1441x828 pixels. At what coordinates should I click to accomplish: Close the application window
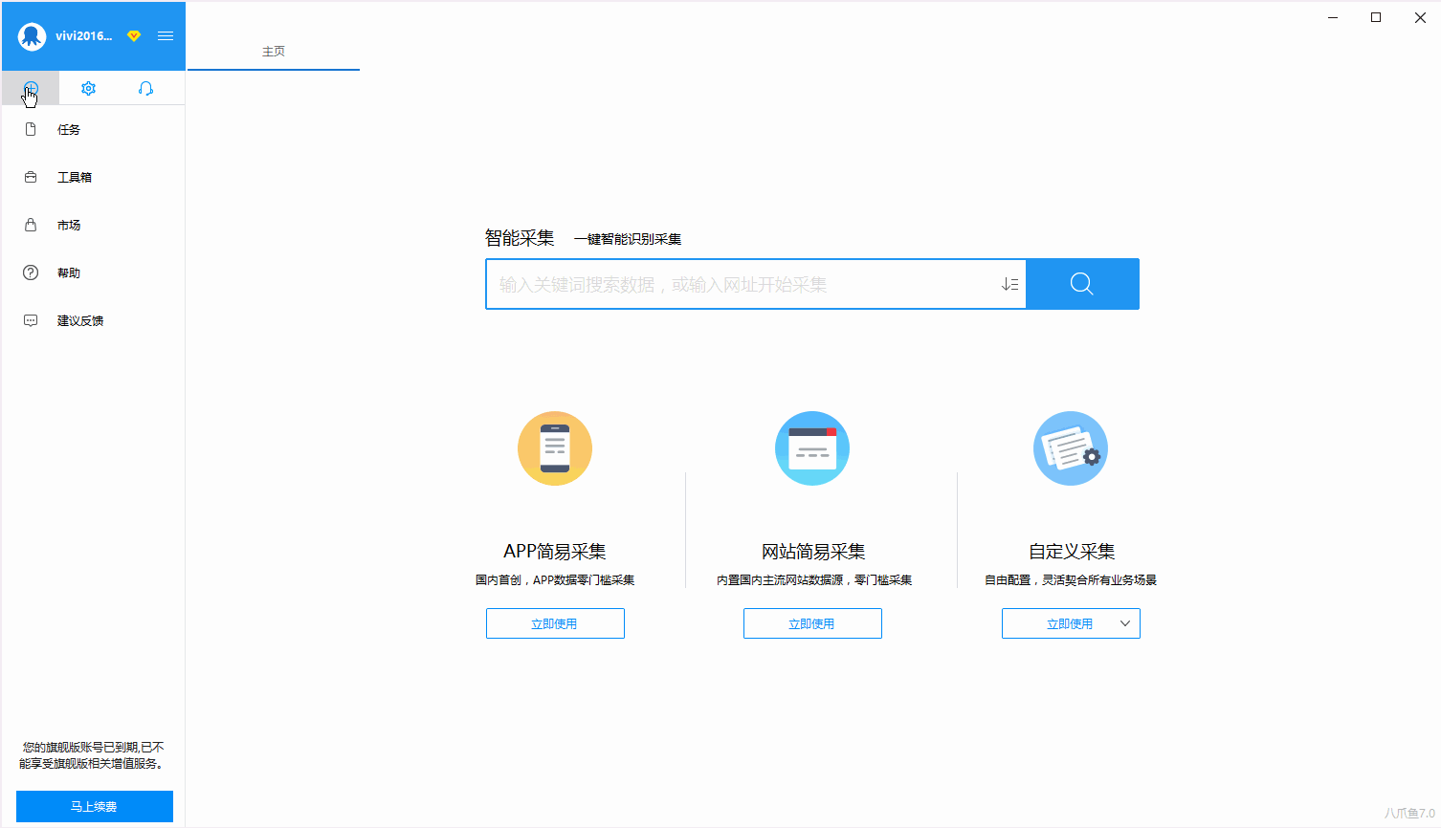click(x=1420, y=17)
